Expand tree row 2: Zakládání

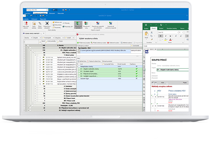coord(35,86)
